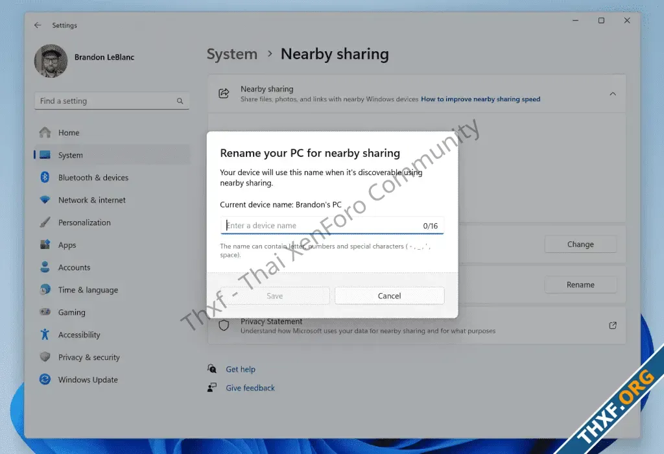
Task: Open Apps settings
Action: point(112,245)
